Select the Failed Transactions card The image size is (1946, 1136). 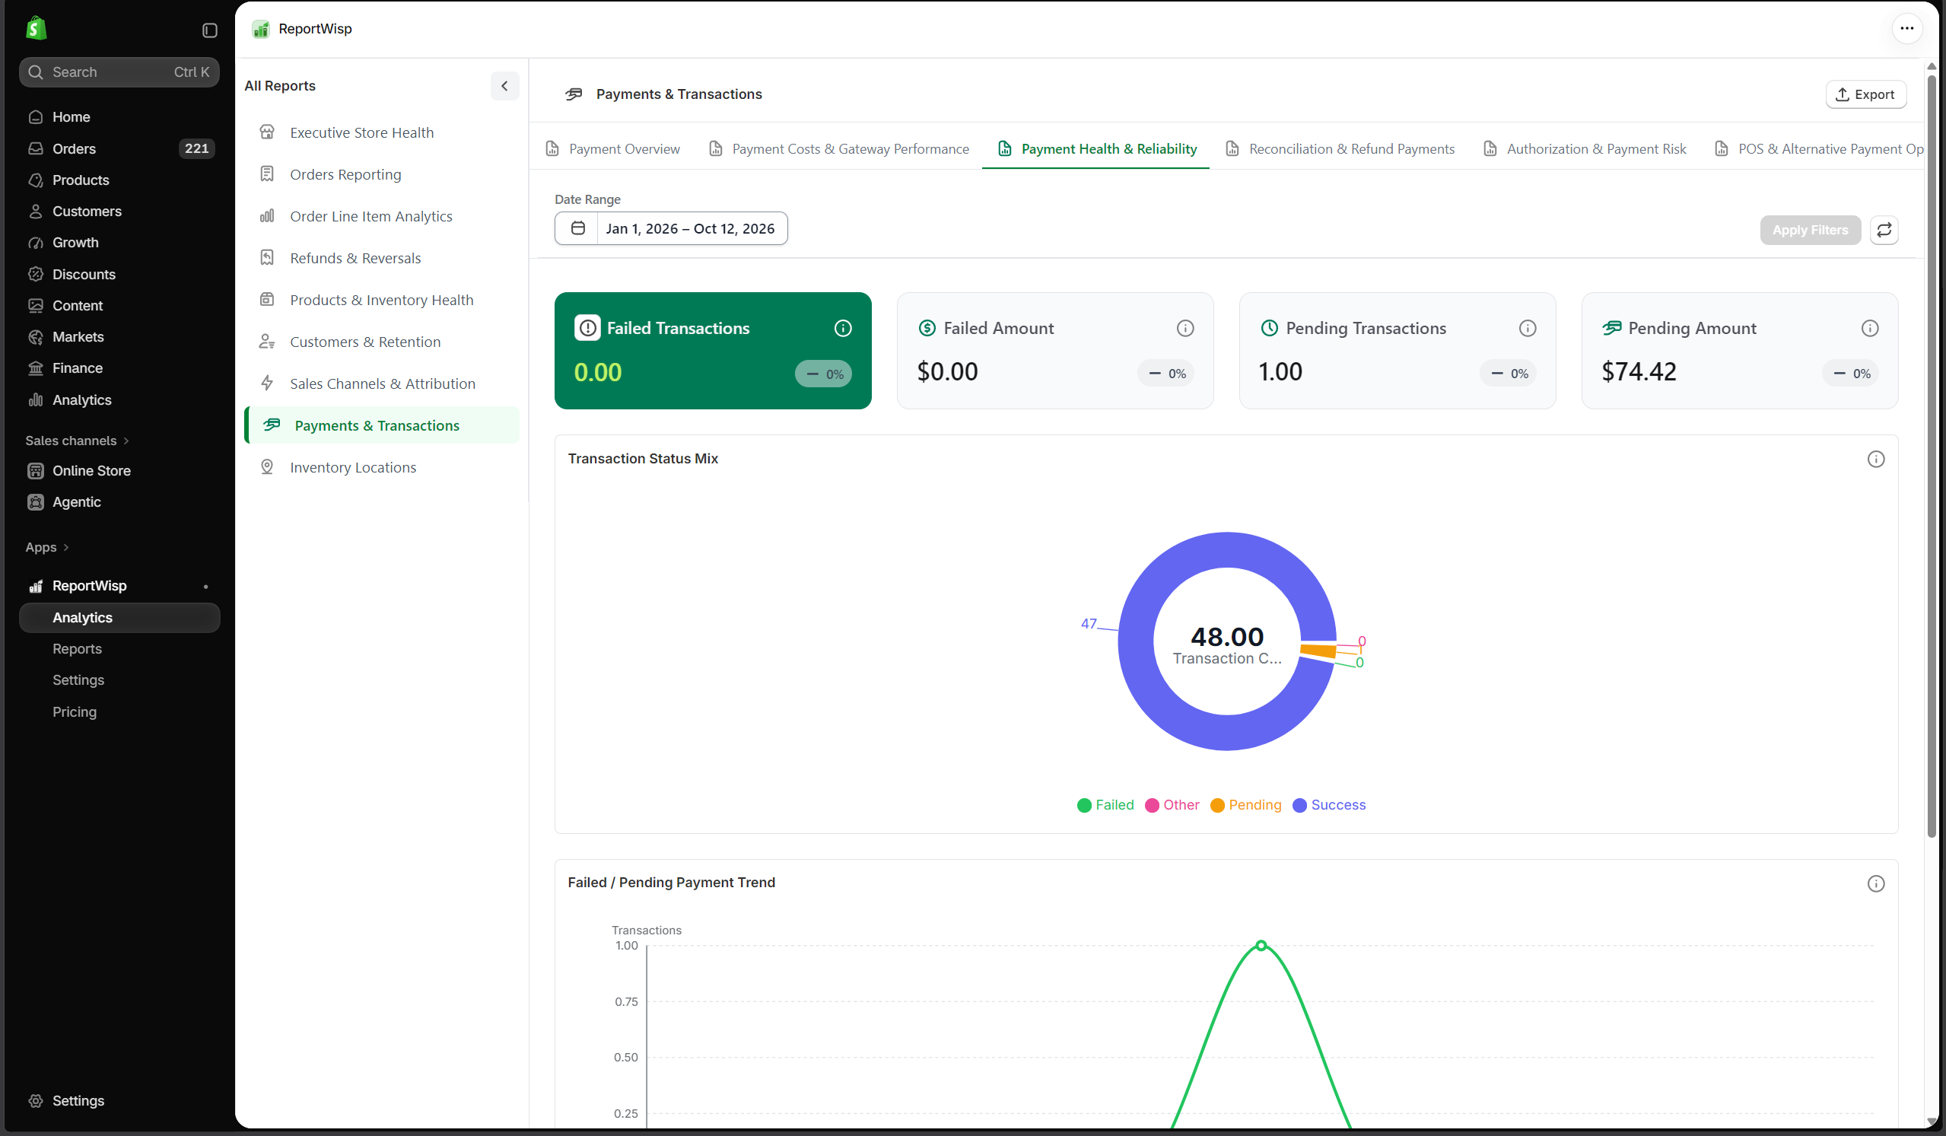[x=712, y=351]
